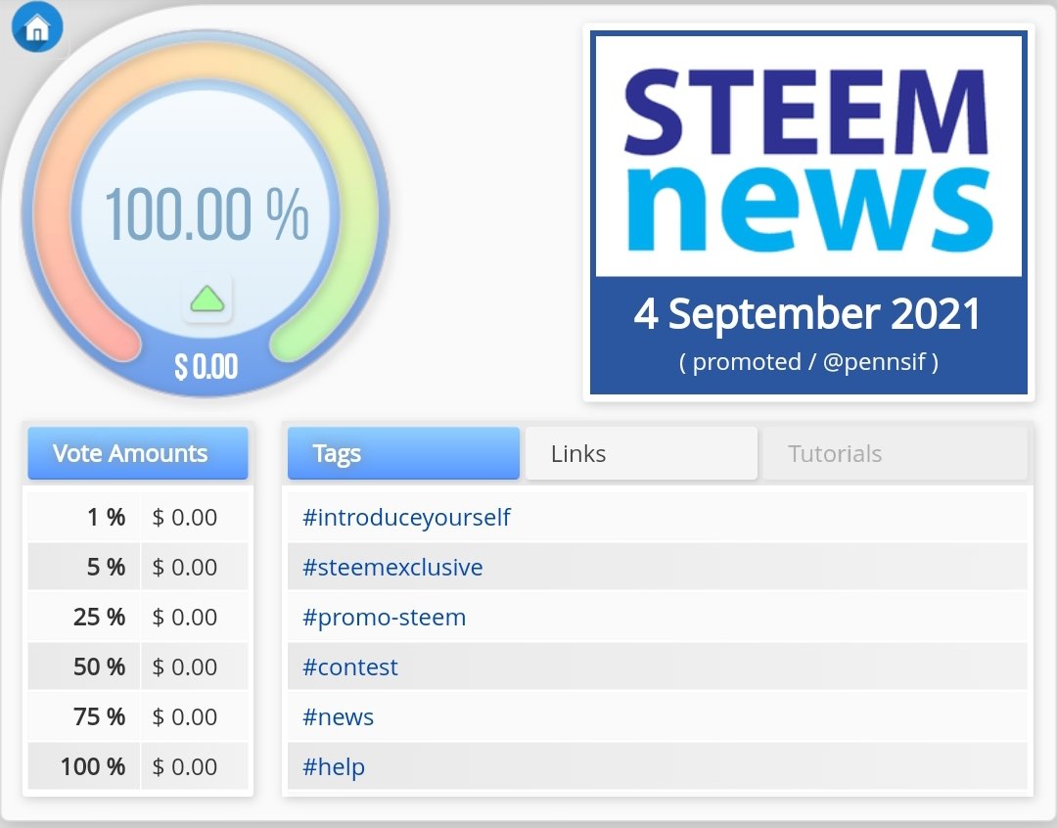
Task: Pick the 100 % vote amount row
Action: 137,767
